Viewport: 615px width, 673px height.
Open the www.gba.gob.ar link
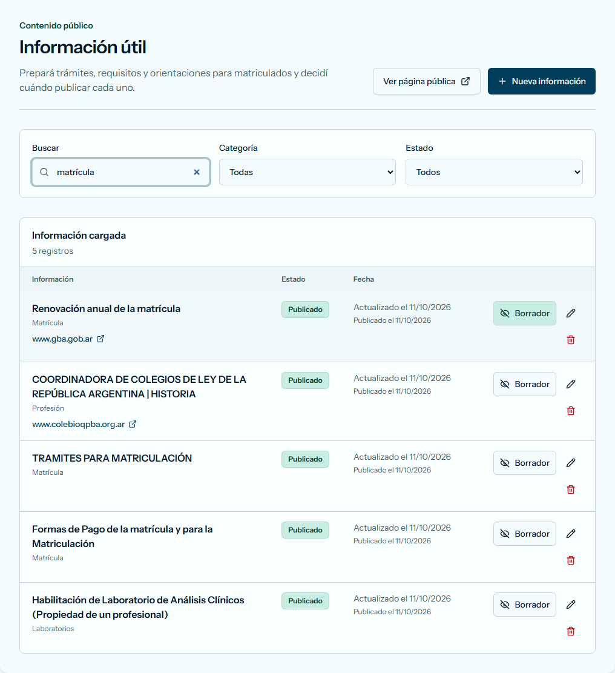click(68, 339)
